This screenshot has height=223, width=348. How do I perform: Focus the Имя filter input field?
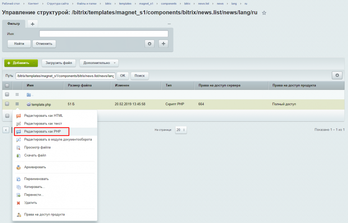104,34
